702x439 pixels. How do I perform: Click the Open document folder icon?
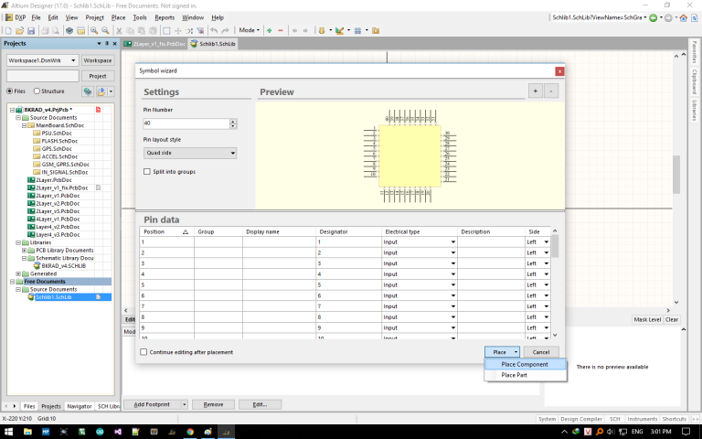17,30
